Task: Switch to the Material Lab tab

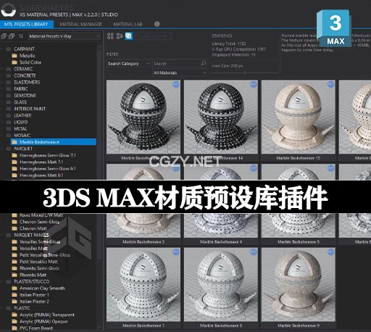Action: point(128,24)
